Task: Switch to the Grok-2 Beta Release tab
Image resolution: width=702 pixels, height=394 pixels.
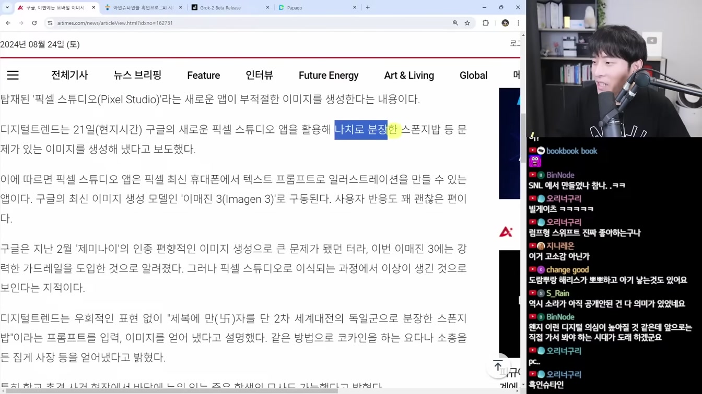Action: click(230, 8)
